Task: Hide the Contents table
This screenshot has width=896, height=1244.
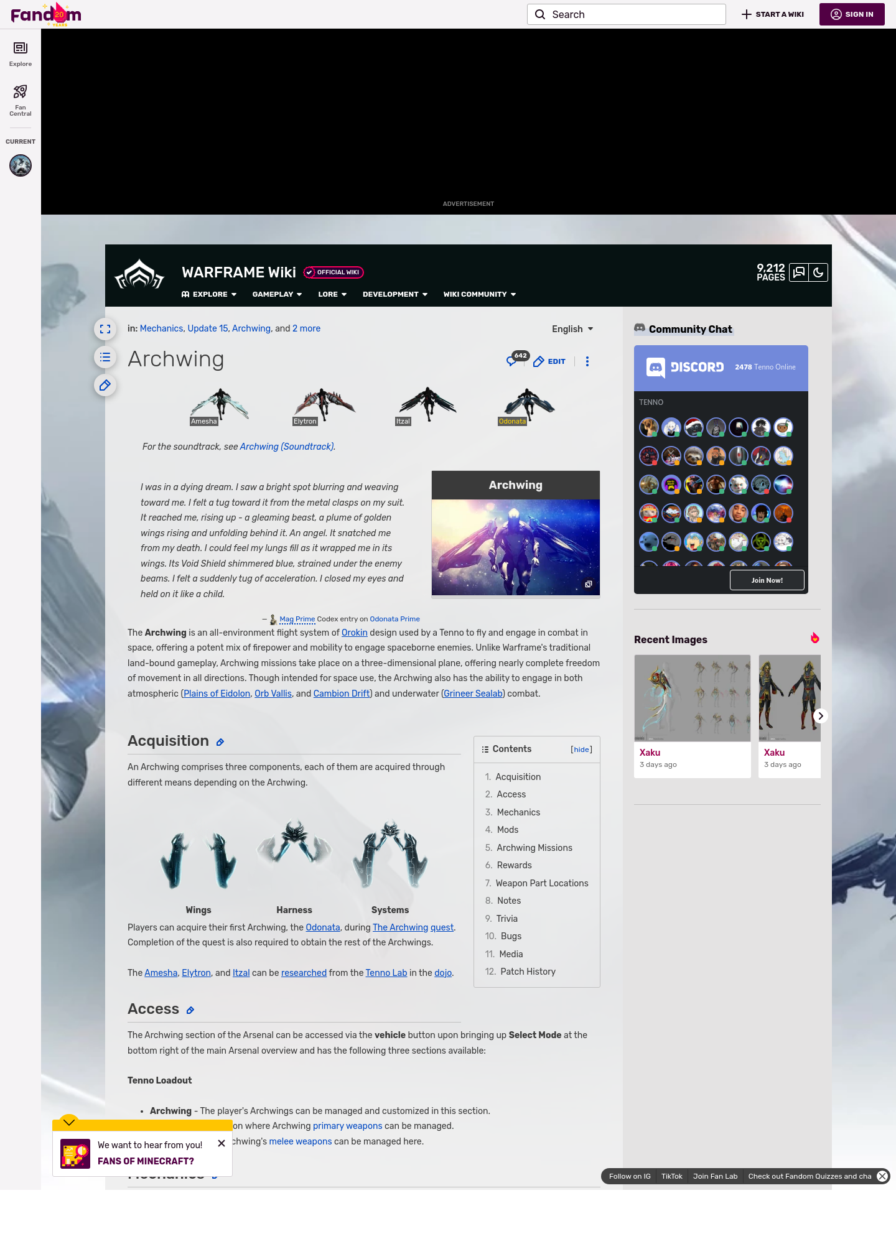Action: click(581, 750)
